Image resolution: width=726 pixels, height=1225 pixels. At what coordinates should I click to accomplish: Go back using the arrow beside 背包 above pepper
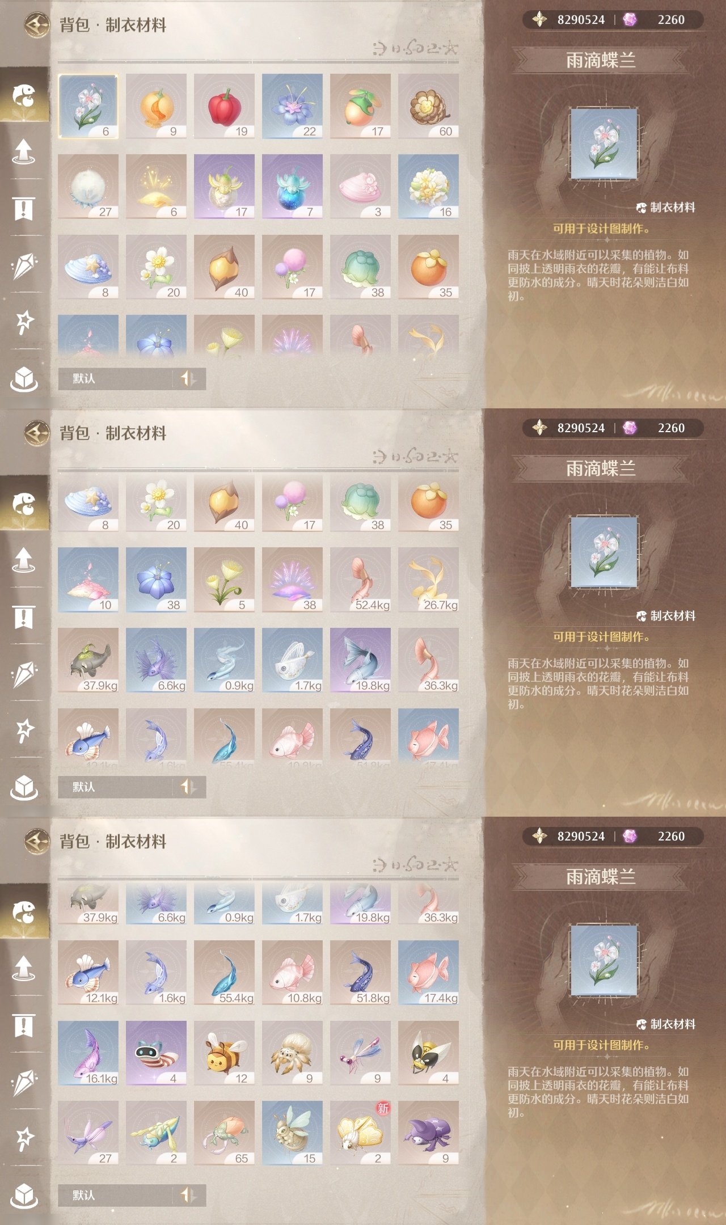37,25
